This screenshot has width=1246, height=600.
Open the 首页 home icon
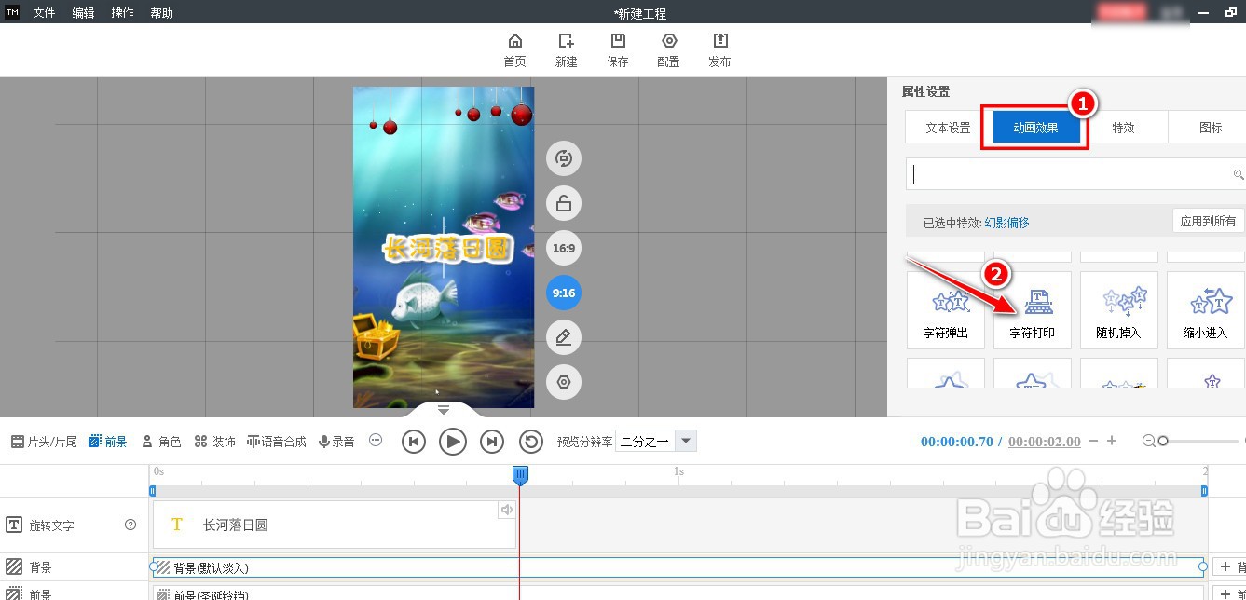(x=514, y=50)
